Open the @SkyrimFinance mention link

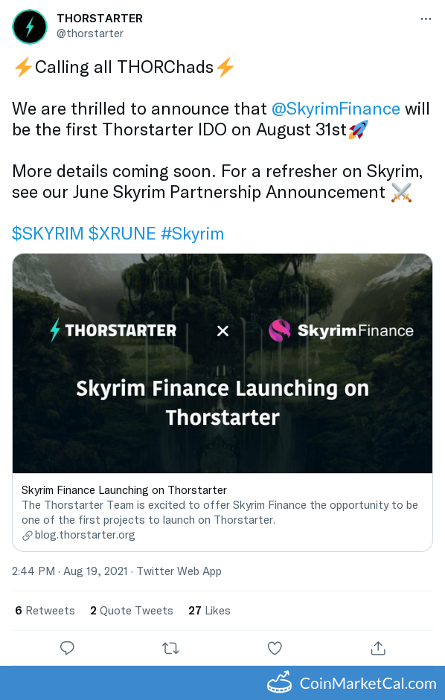337,109
